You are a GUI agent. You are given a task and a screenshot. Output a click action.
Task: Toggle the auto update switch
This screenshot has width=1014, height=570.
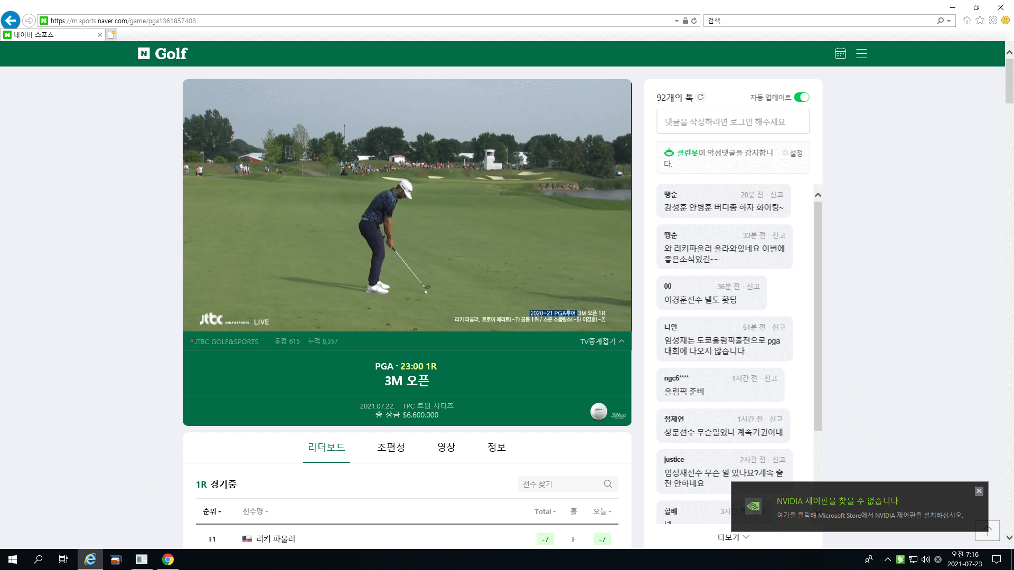pos(801,97)
